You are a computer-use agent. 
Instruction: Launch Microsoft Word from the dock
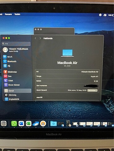tap(21, 124)
